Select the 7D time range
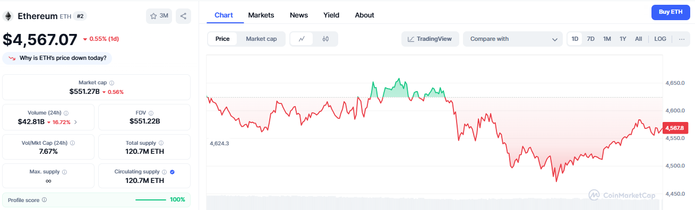Screen dimensions: 695x210 click(590, 39)
